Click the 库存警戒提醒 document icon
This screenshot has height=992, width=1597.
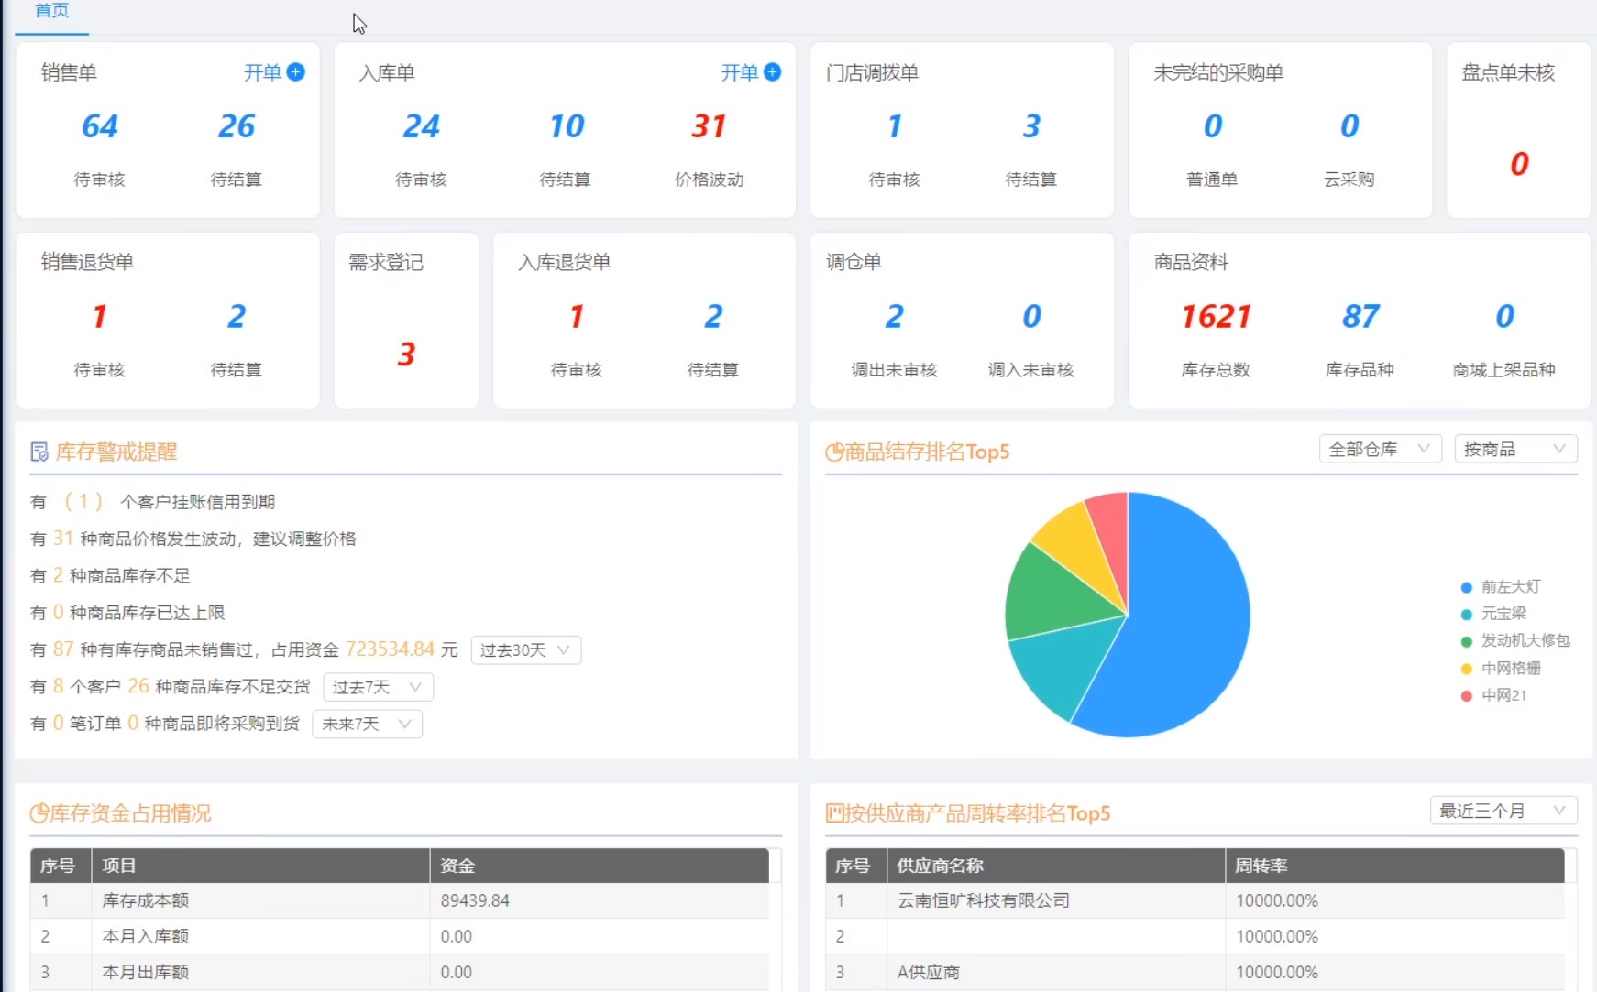(x=39, y=452)
